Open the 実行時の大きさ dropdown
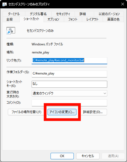Screen dimensions: 127x162 69,93
